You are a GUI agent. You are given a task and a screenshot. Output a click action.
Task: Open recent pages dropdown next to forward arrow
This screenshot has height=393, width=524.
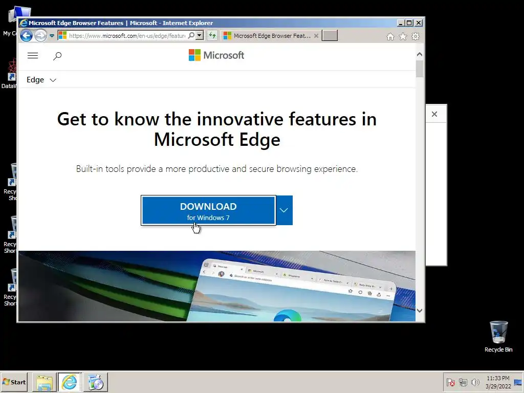click(52, 35)
